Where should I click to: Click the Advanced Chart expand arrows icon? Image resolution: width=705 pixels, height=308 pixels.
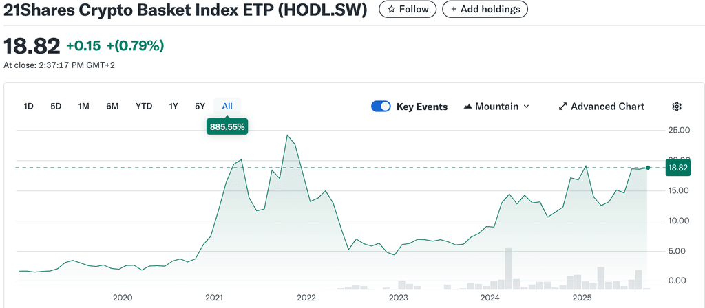tap(562, 107)
